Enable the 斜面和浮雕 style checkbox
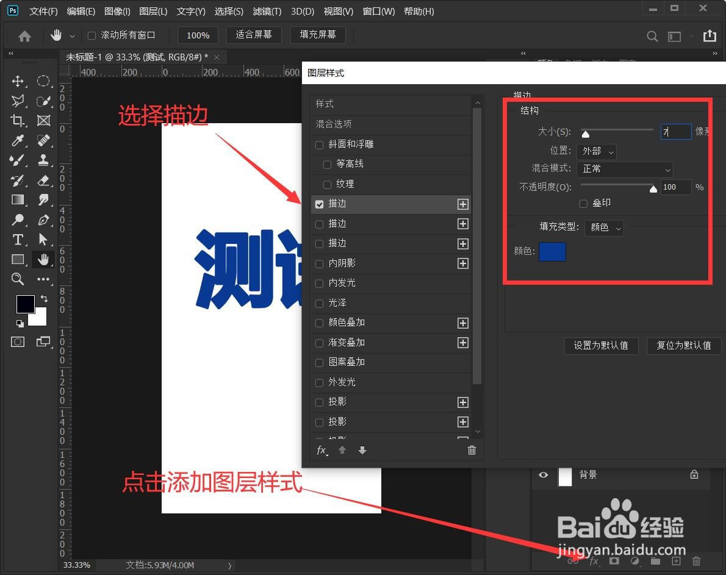This screenshot has height=575, width=726. point(319,145)
